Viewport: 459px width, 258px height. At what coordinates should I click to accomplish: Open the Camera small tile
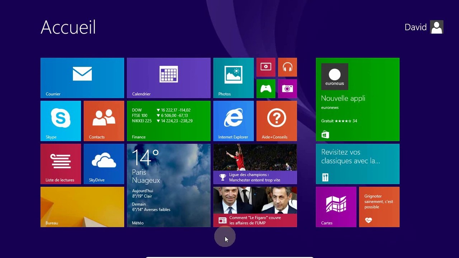pos(287,89)
